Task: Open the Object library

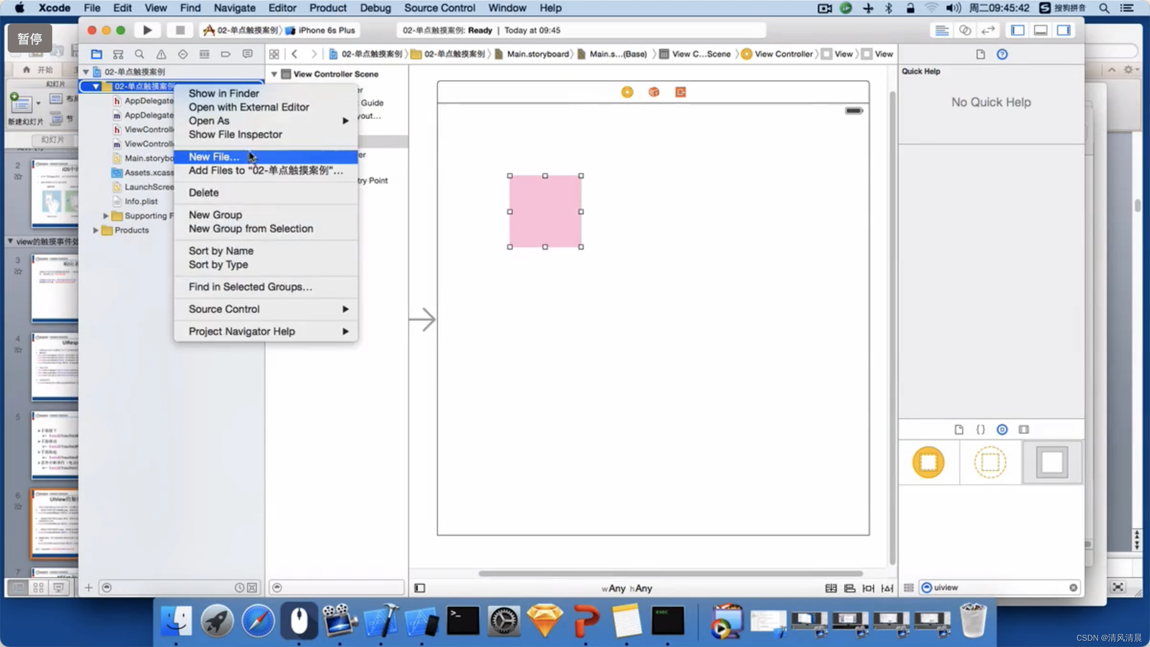Action: pyautogui.click(x=1002, y=429)
